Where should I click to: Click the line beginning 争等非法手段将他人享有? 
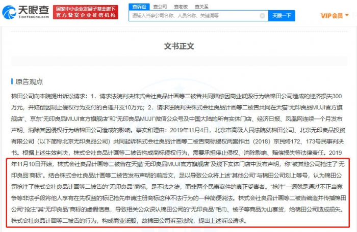pos(178,198)
